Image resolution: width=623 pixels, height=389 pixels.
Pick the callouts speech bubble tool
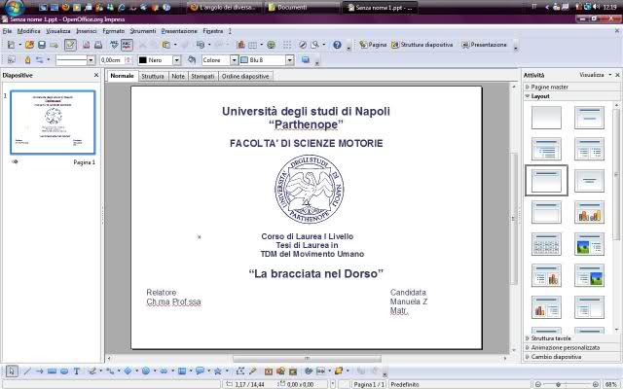click(200, 371)
